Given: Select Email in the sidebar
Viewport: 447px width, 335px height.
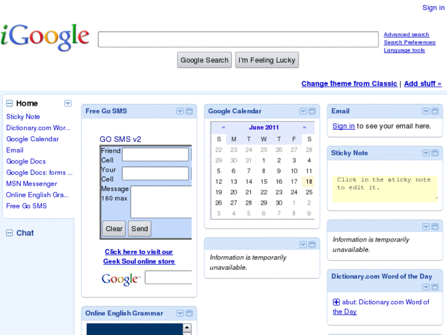Looking at the screenshot, I should click(x=15, y=150).
